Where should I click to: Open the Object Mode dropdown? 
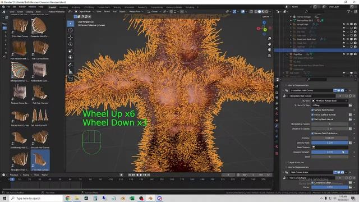[84, 11]
